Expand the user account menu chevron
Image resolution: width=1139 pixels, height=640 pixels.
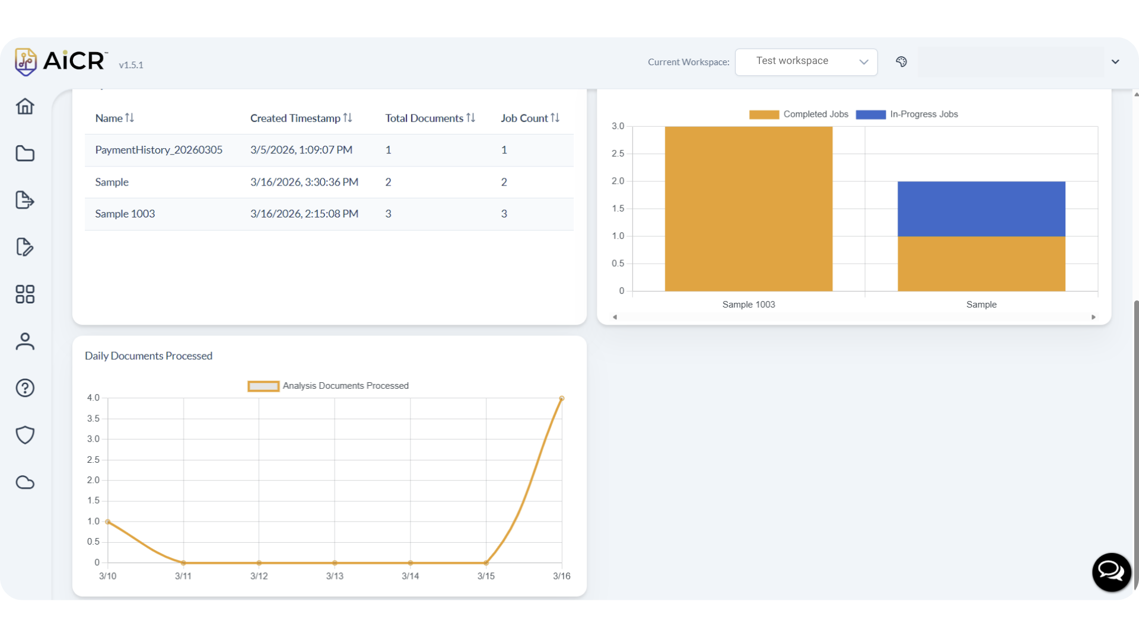pos(1115,62)
